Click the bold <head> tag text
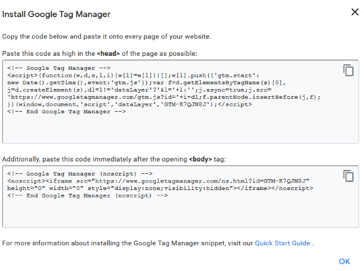 tap(108, 54)
